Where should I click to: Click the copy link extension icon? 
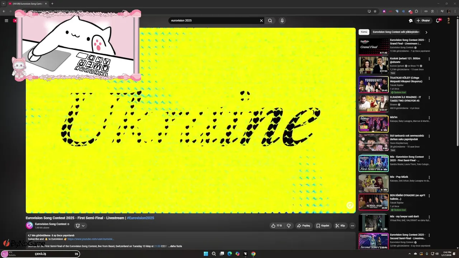[426, 11]
